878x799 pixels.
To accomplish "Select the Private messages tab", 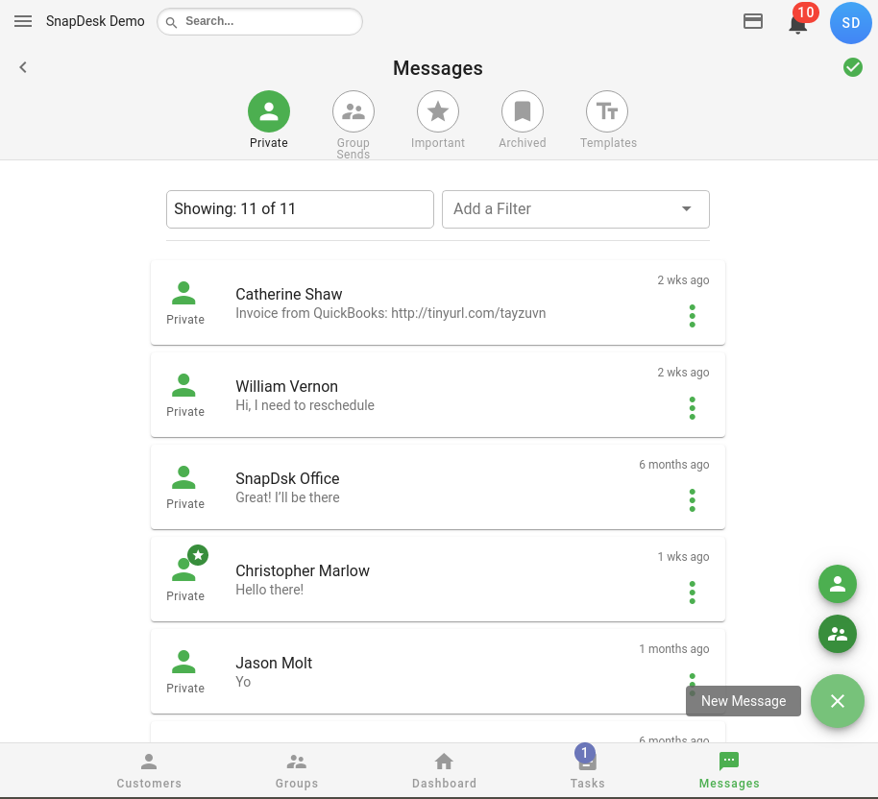I will coord(269,120).
